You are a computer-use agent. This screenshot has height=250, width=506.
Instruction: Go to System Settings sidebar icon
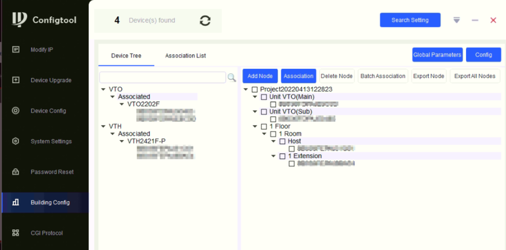(x=16, y=141)
